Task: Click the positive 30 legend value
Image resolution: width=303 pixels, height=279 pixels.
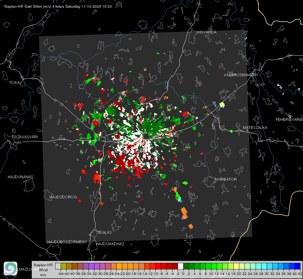Action: 267,274
